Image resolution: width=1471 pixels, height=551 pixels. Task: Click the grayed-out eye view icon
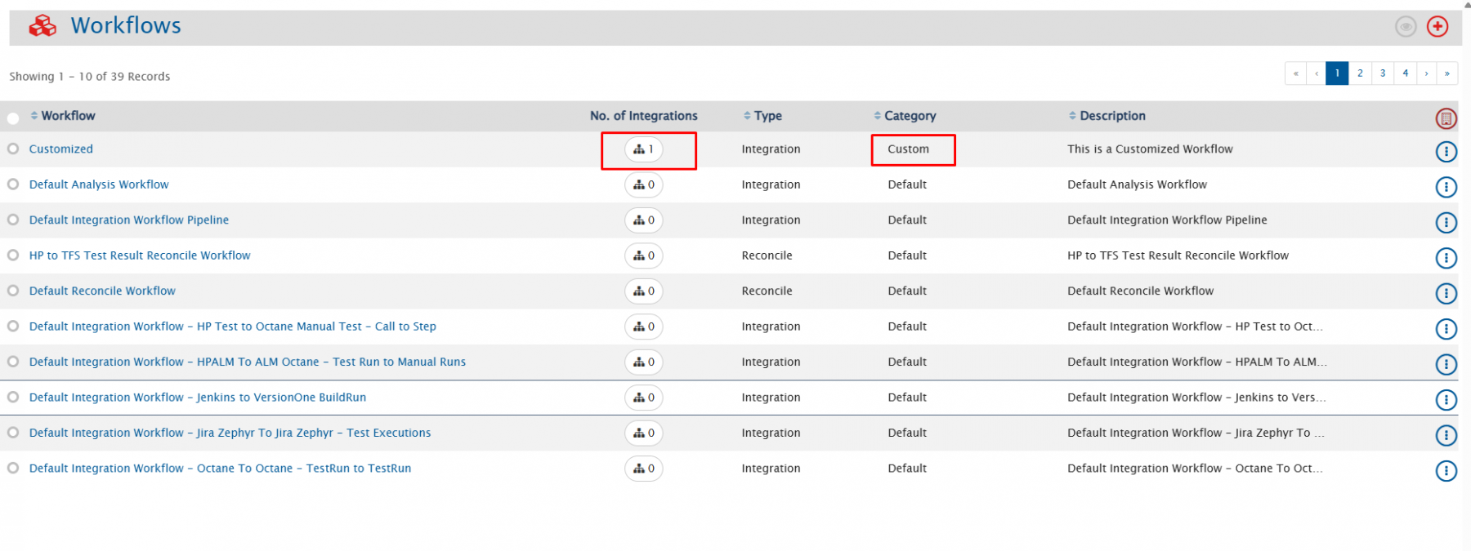[1406, 27]
